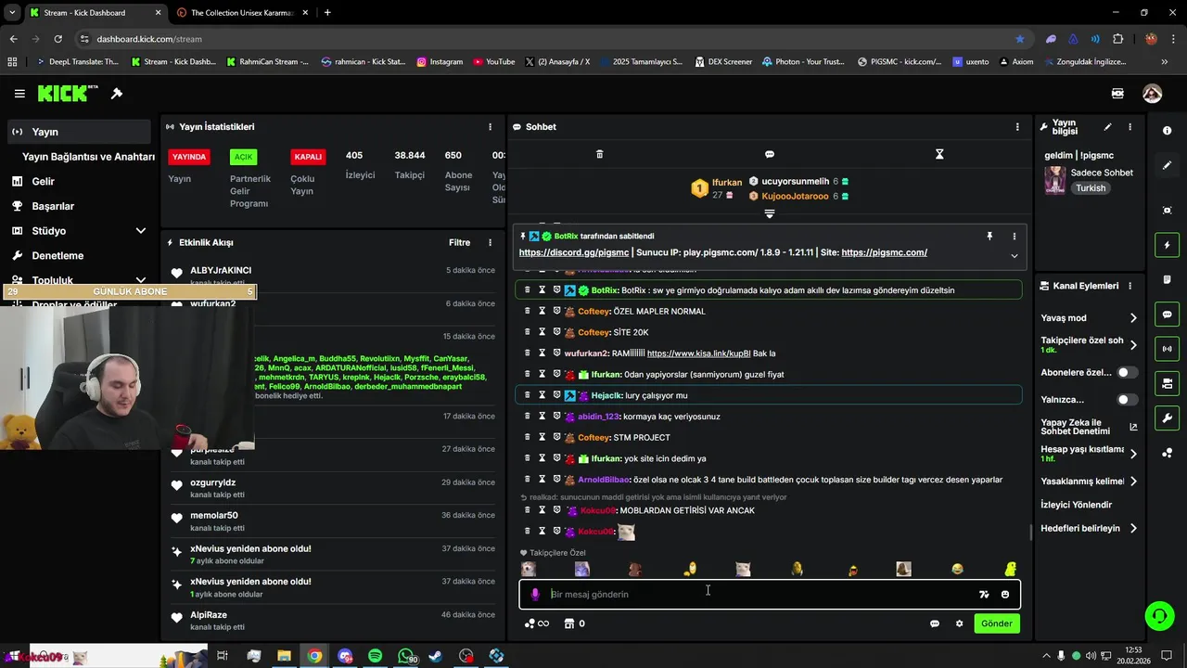Click the shop icon below the message box
Image resolution: width=1187 pixels, height=668 pixels.
pyautogui.click(x=569, y=623)
